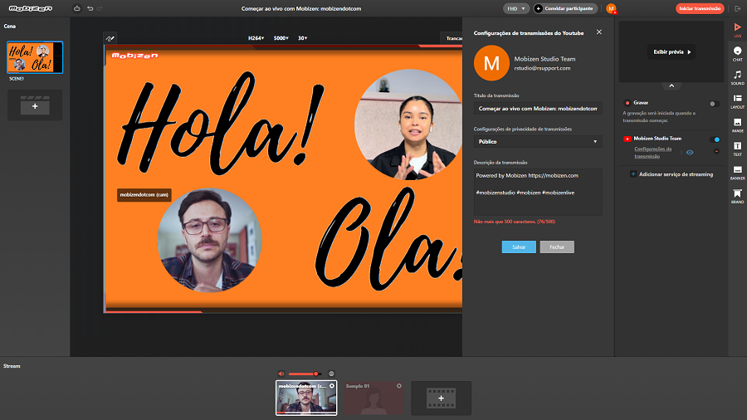Click the exit icon at top right

pos(738,8)
